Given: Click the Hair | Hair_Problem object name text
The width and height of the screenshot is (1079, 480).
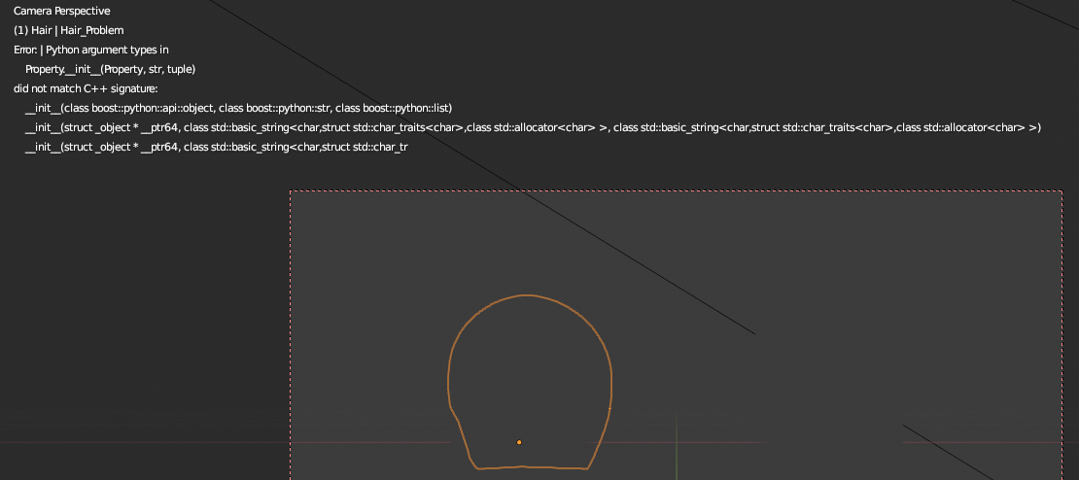Looking at the screenshot, I should (x=68, y=30).
